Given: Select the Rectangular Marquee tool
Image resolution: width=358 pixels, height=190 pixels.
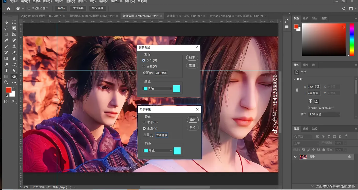Looking at the screenshot, I should [14, 22].
